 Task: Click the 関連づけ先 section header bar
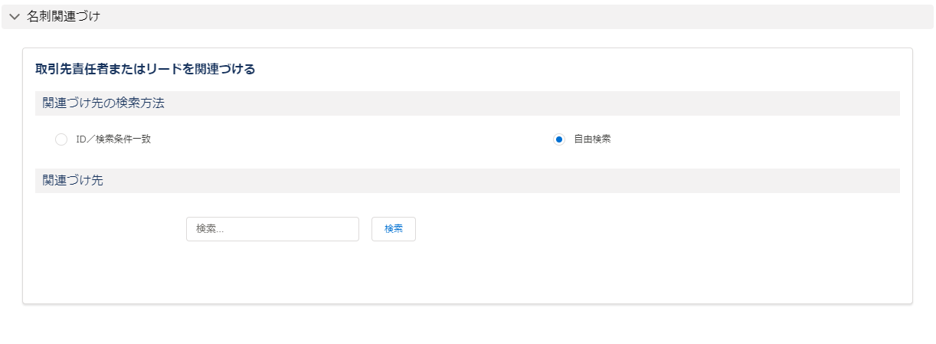point(467,181)
